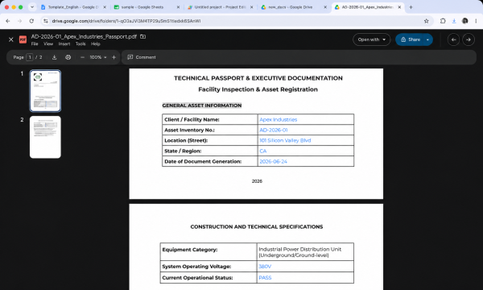Close the sample Google Sheets tab

point(178,7)
